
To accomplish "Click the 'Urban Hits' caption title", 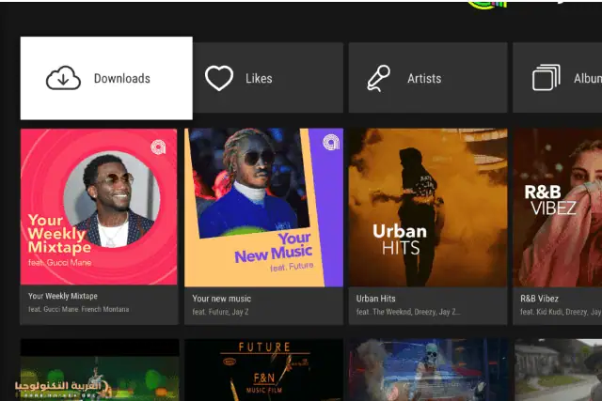I will (x=375, y=299).
